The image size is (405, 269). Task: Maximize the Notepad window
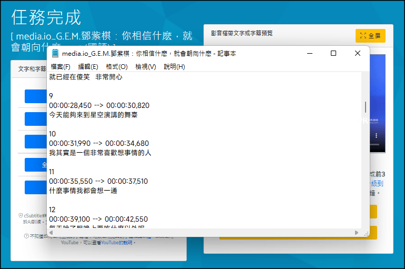pos(333,53)
